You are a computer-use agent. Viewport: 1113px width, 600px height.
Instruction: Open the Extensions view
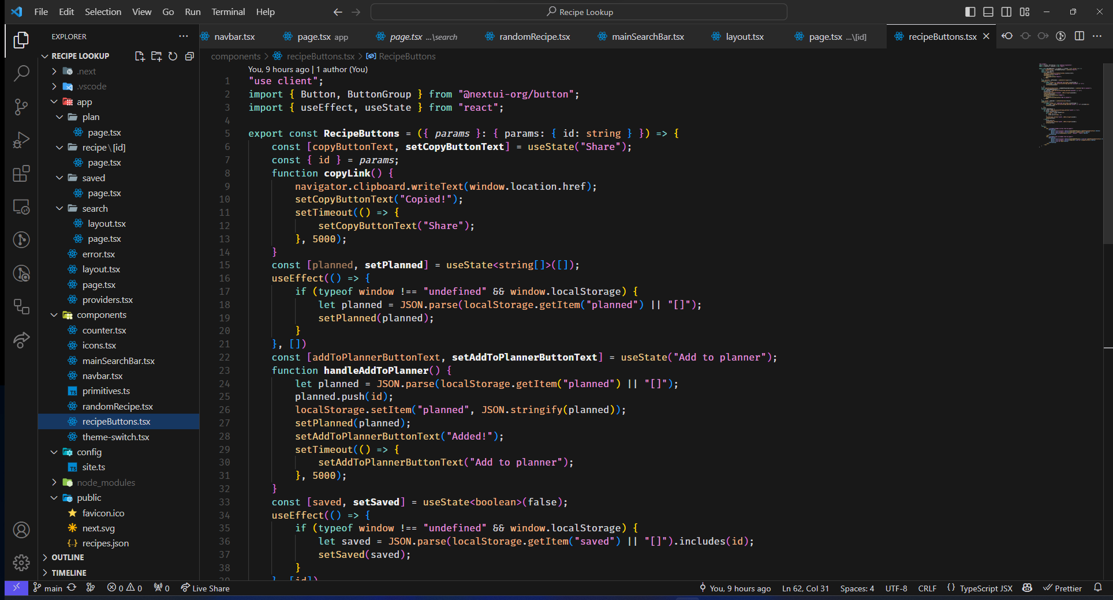tap(21, 174)
